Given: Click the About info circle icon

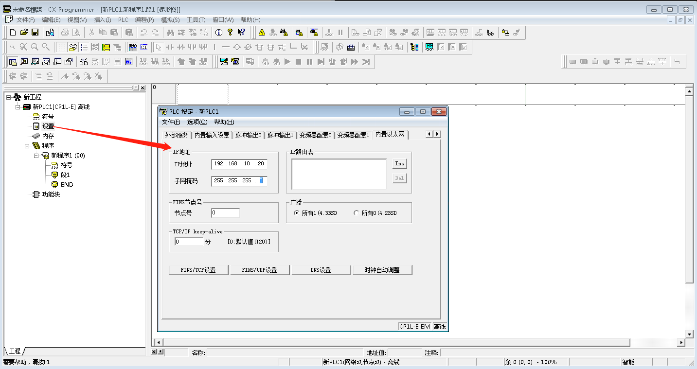Looking at the screenshot, I should tap(219, 33).
